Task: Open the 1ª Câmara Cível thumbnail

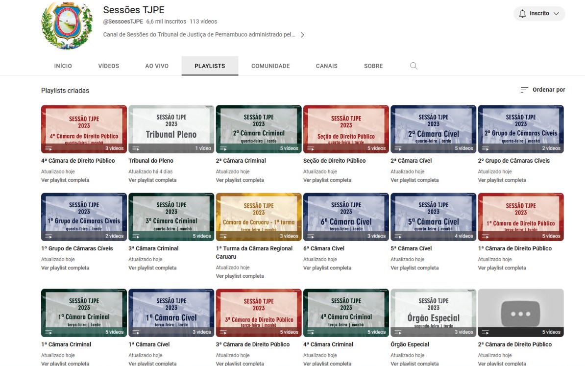Action: [171, 313]
